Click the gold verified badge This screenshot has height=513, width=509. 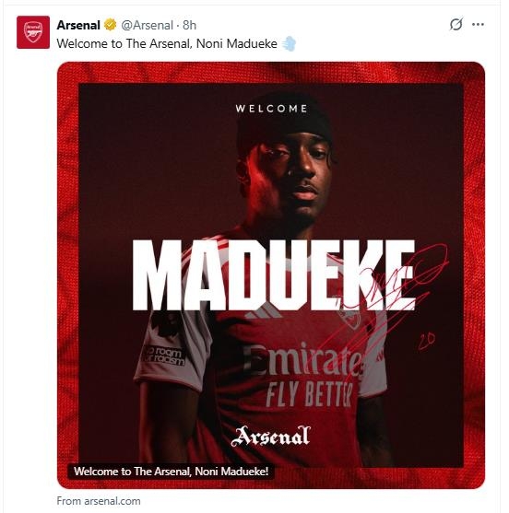[x=110, y=25]
